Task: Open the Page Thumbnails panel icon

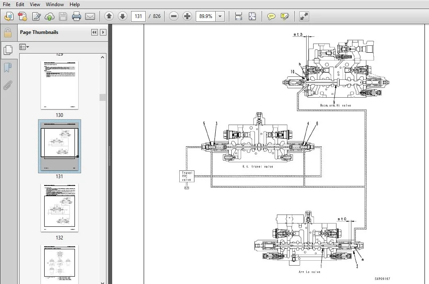Action: pos(8,50)
